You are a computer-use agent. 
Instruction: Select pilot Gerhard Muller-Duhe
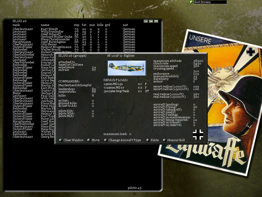click(57, 37)
